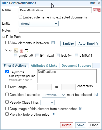The width and height of the screenshot is (102, 130).
Task: Click the red Delete button
Action: click(67, 125)
